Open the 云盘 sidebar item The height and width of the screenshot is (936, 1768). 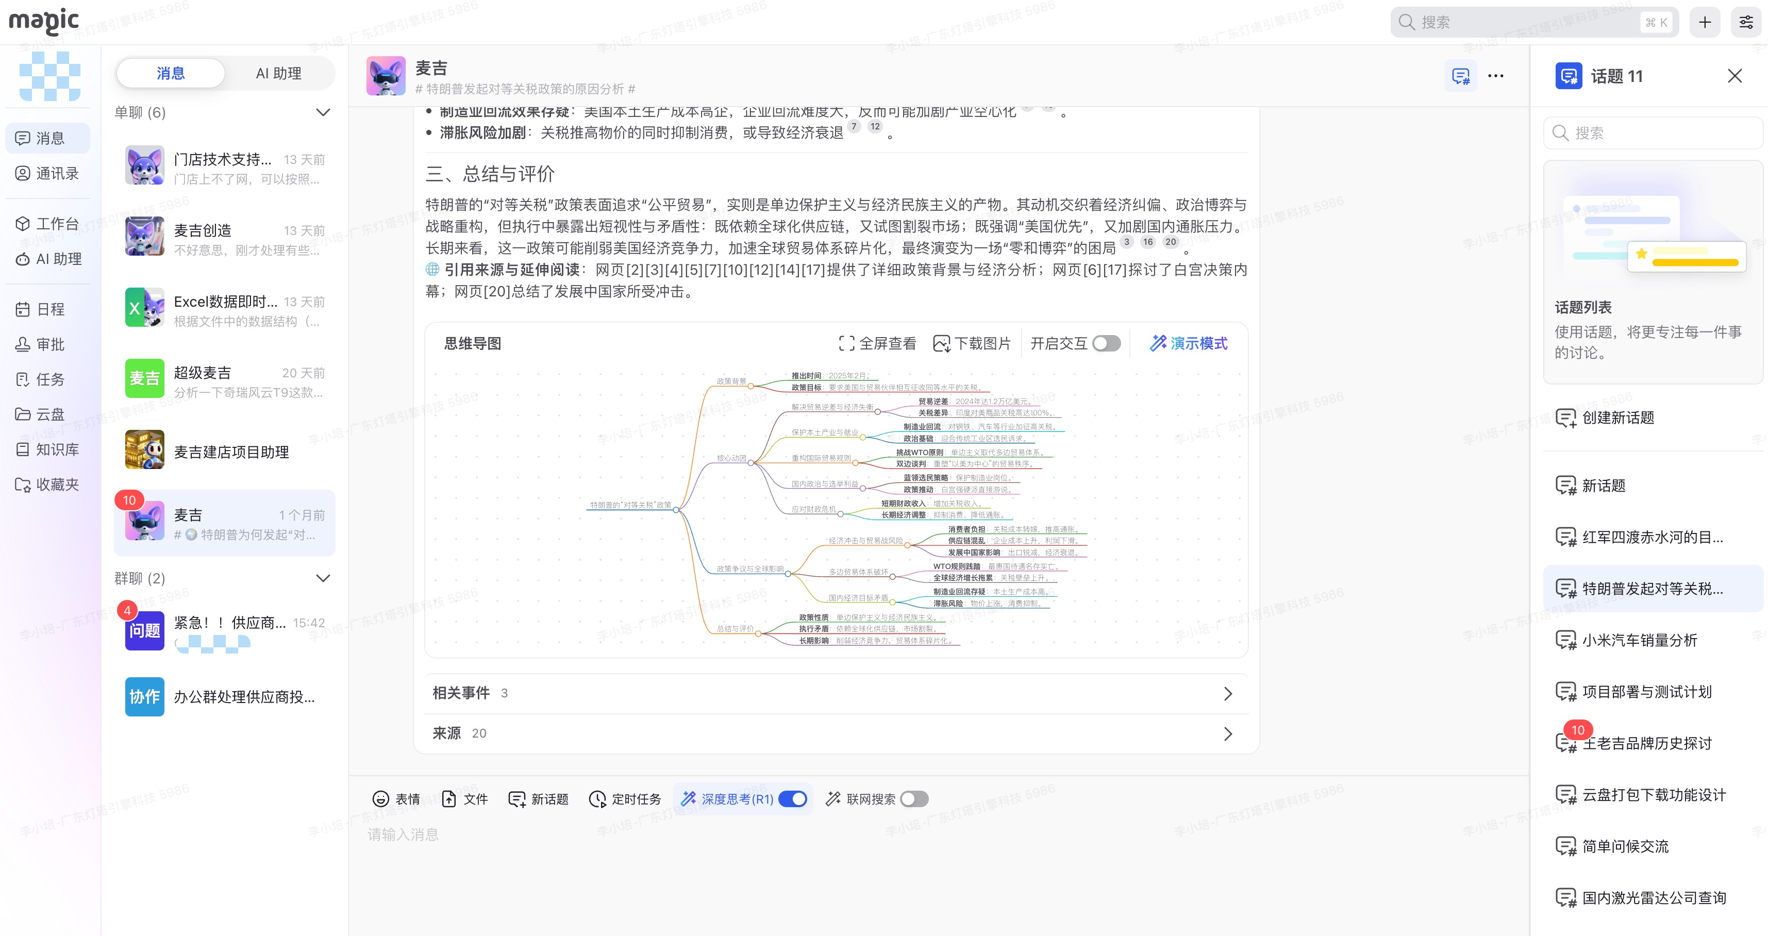tap(47, 414)
